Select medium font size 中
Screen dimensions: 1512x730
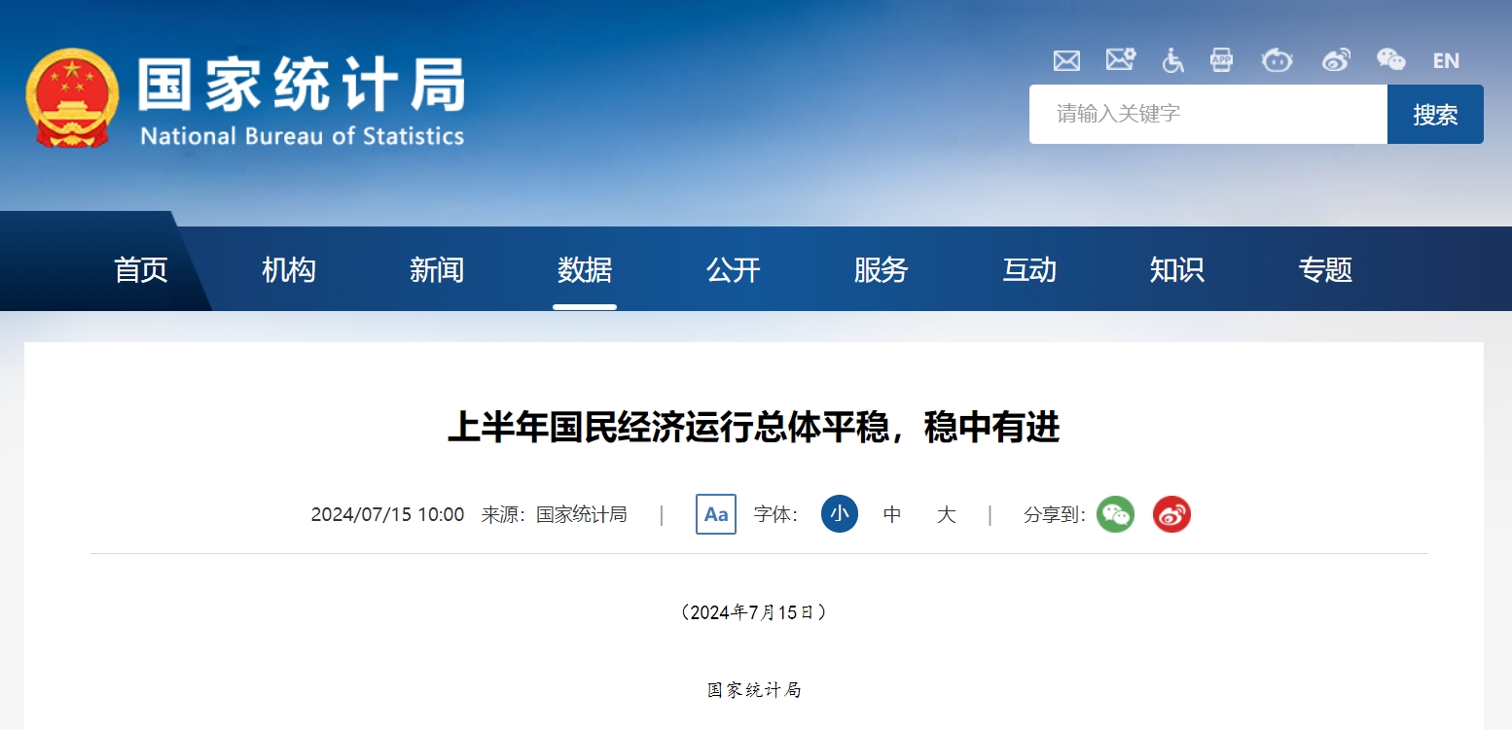click(892, 514)
